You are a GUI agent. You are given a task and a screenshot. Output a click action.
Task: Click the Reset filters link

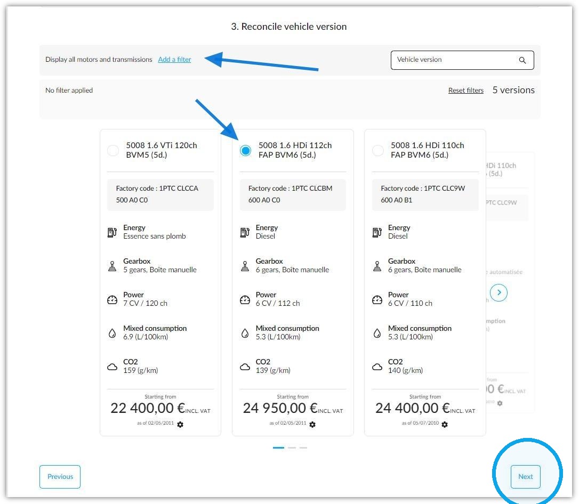(465, 91)
